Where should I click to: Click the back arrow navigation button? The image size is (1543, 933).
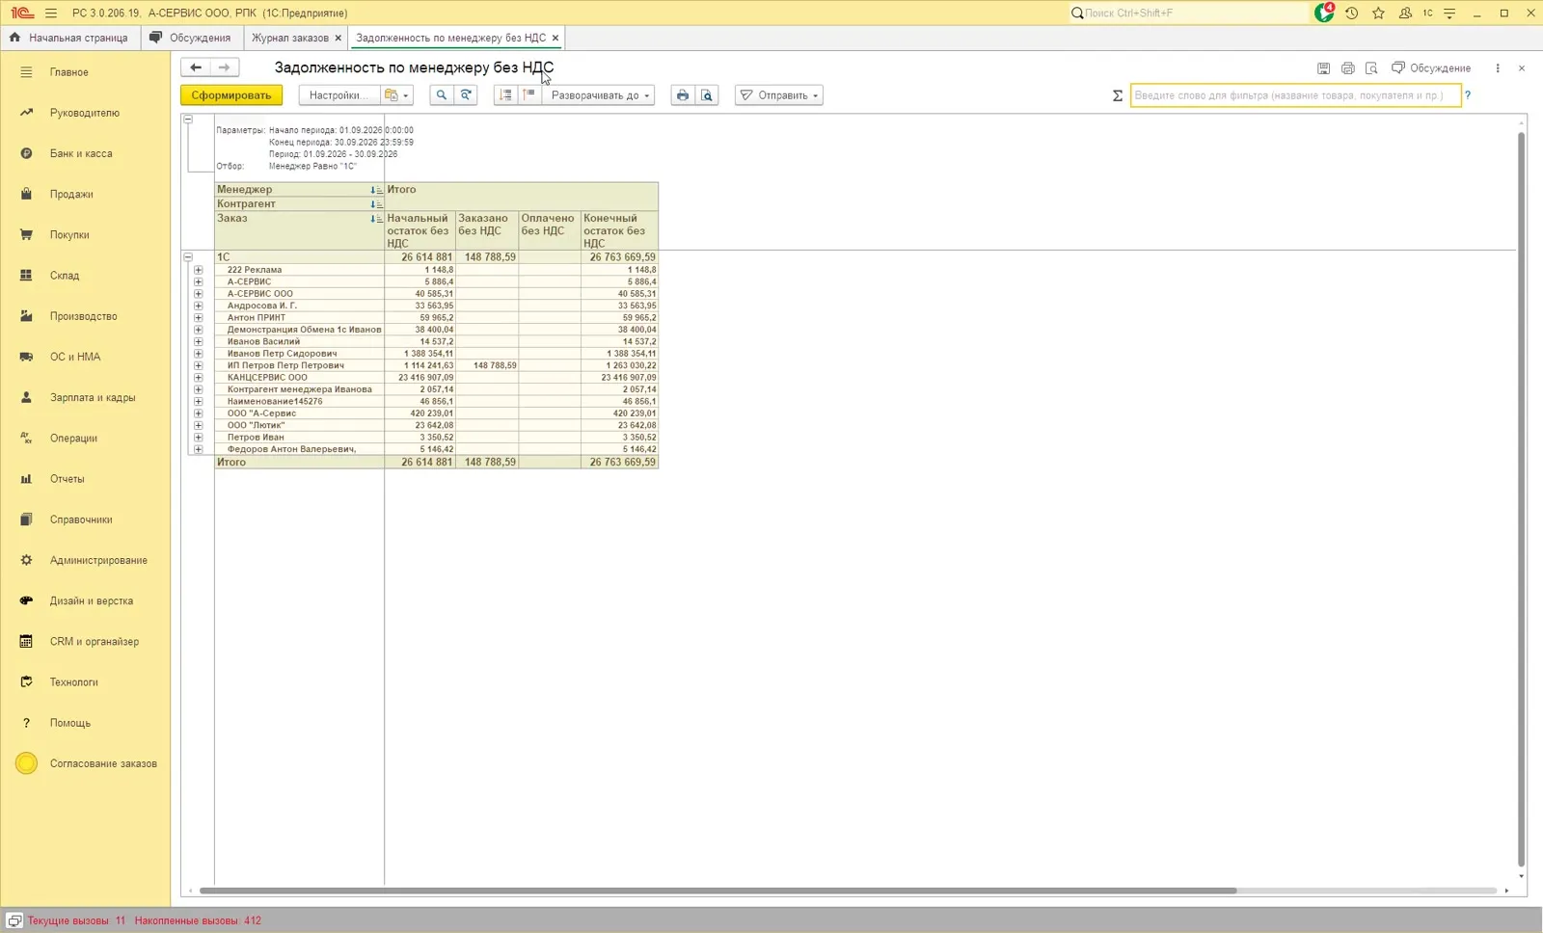pos(196,67)
